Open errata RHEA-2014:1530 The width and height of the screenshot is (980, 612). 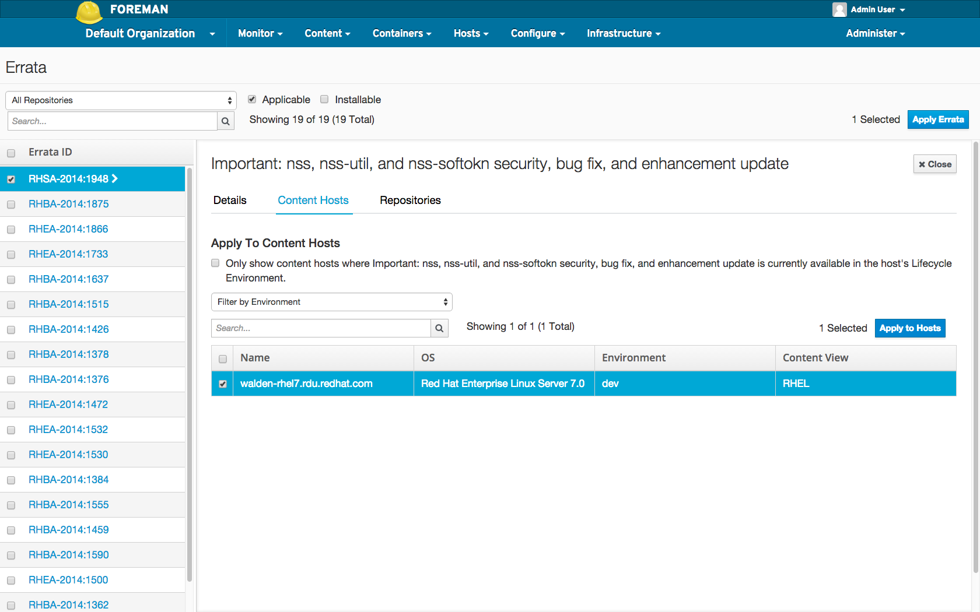(x=68, y=455)
